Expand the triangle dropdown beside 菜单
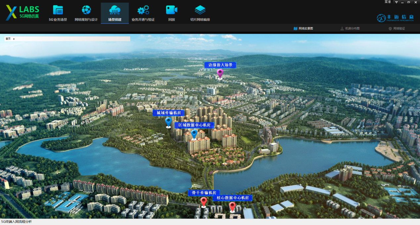This screenshot has width=420, height=225. click(x=396, y=2)
